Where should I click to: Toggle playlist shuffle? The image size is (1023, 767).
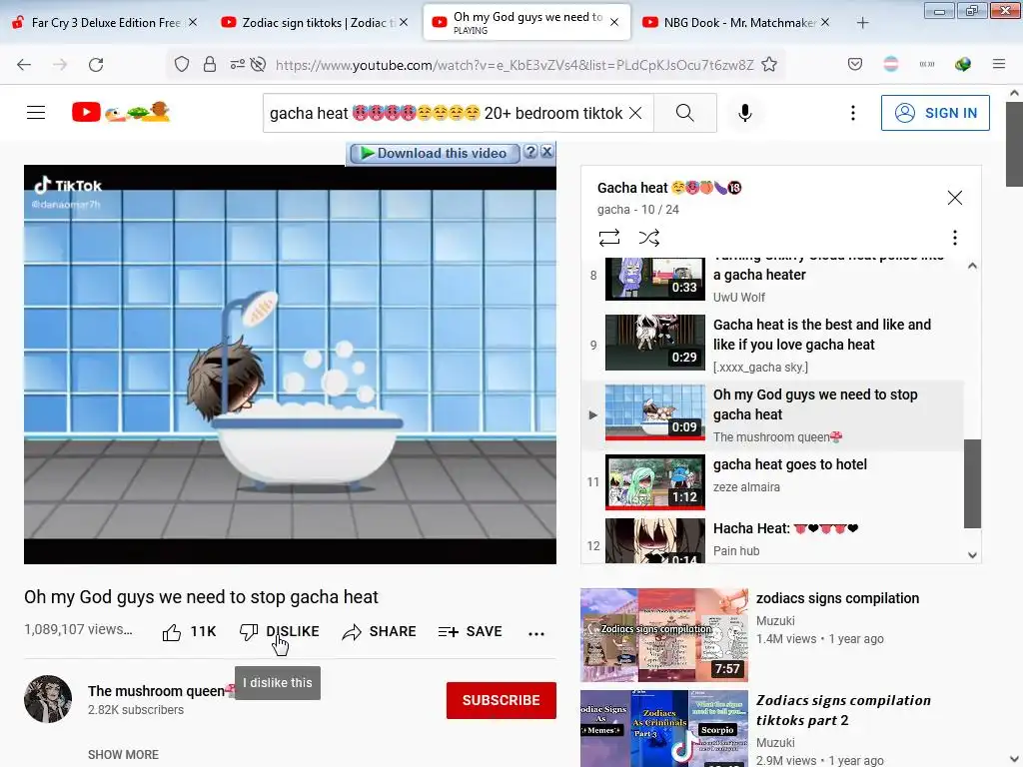click(649, 238)
